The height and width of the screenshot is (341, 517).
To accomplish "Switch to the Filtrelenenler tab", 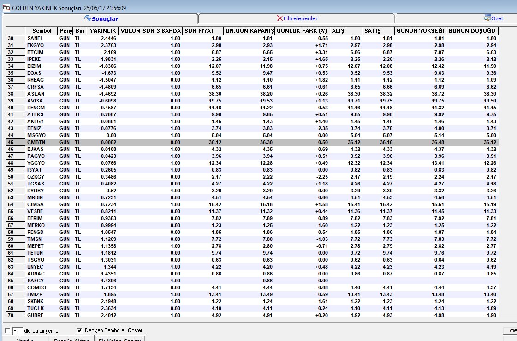I will click(x=297, y=18).
